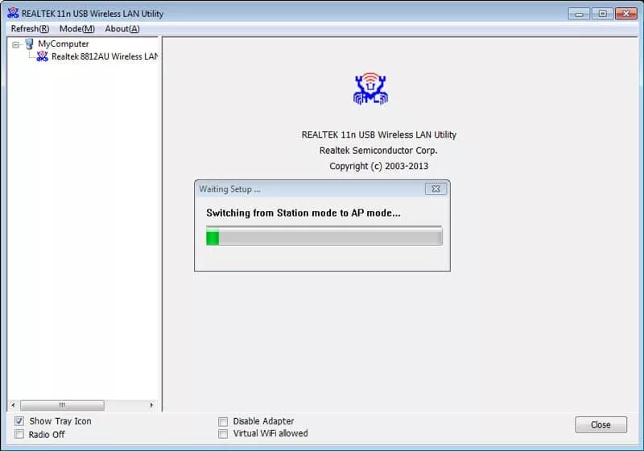Click the Waiting Setup dialog title

(x=229, y=189)
